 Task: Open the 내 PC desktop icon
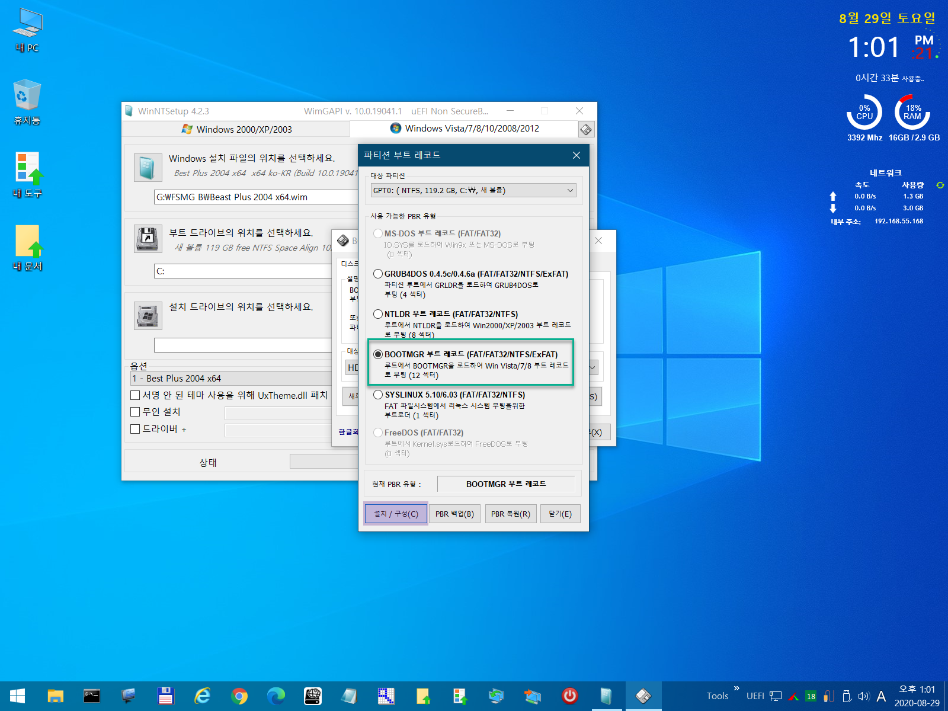[27, 30]
